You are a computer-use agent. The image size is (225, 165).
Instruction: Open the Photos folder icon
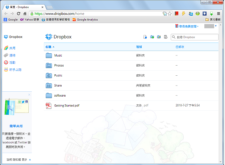[49, 65]
